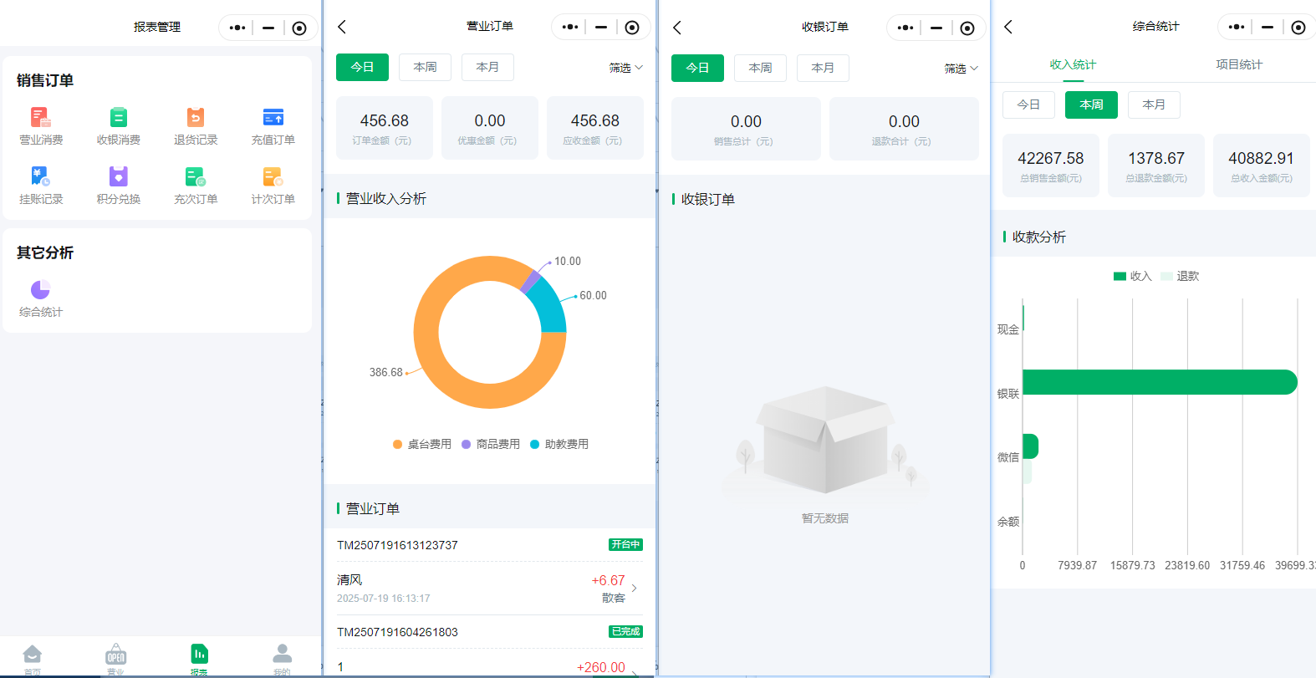Expand 筛选 dropdown in 营业订单 panel
The height and width of the screenshot is (678, 1316).
pyautogui.click(x=625, y=68)
